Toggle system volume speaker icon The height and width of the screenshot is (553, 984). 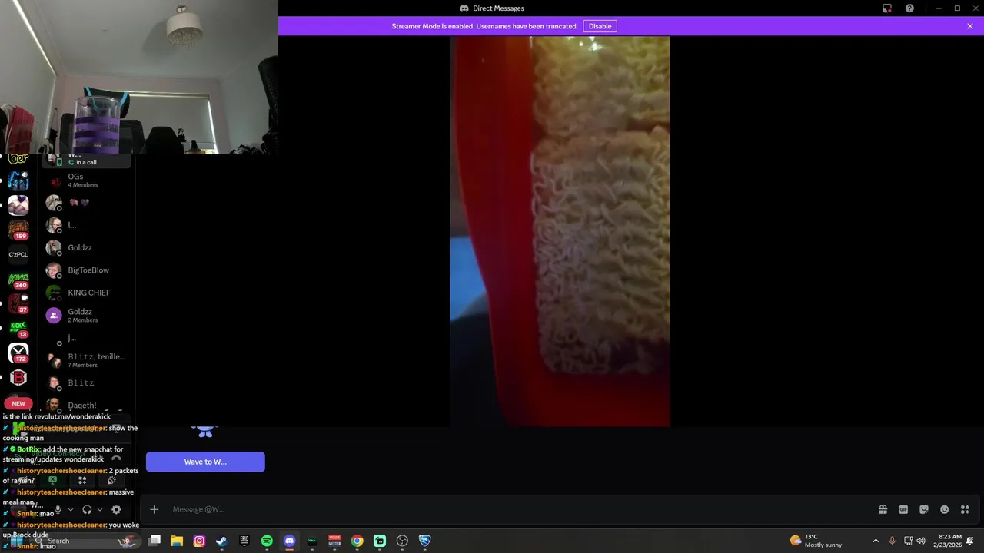[x=921, y=541]
